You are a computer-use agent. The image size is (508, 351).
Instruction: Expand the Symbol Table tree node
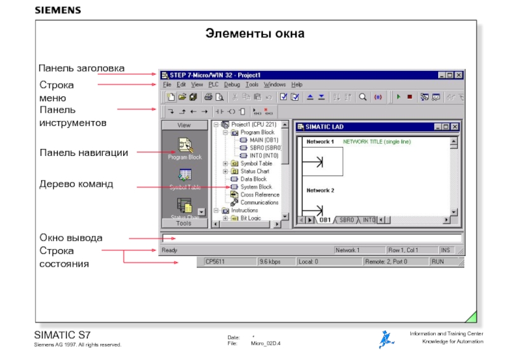(225, 163)
